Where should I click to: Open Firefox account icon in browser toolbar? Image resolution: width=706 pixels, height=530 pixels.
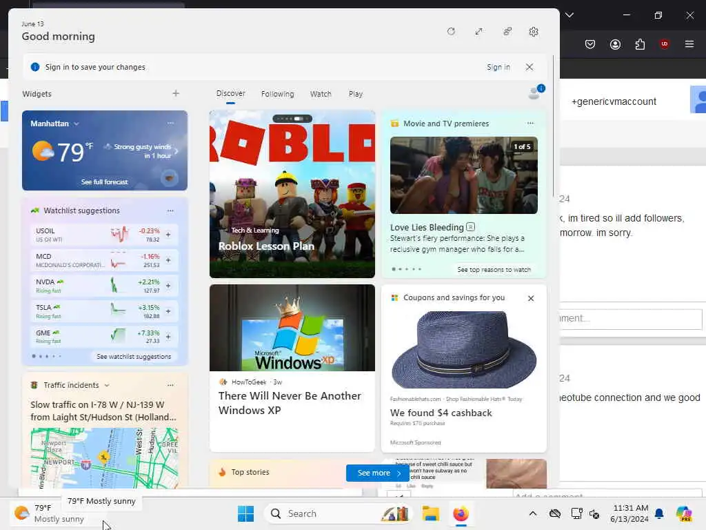pos(615,44)
